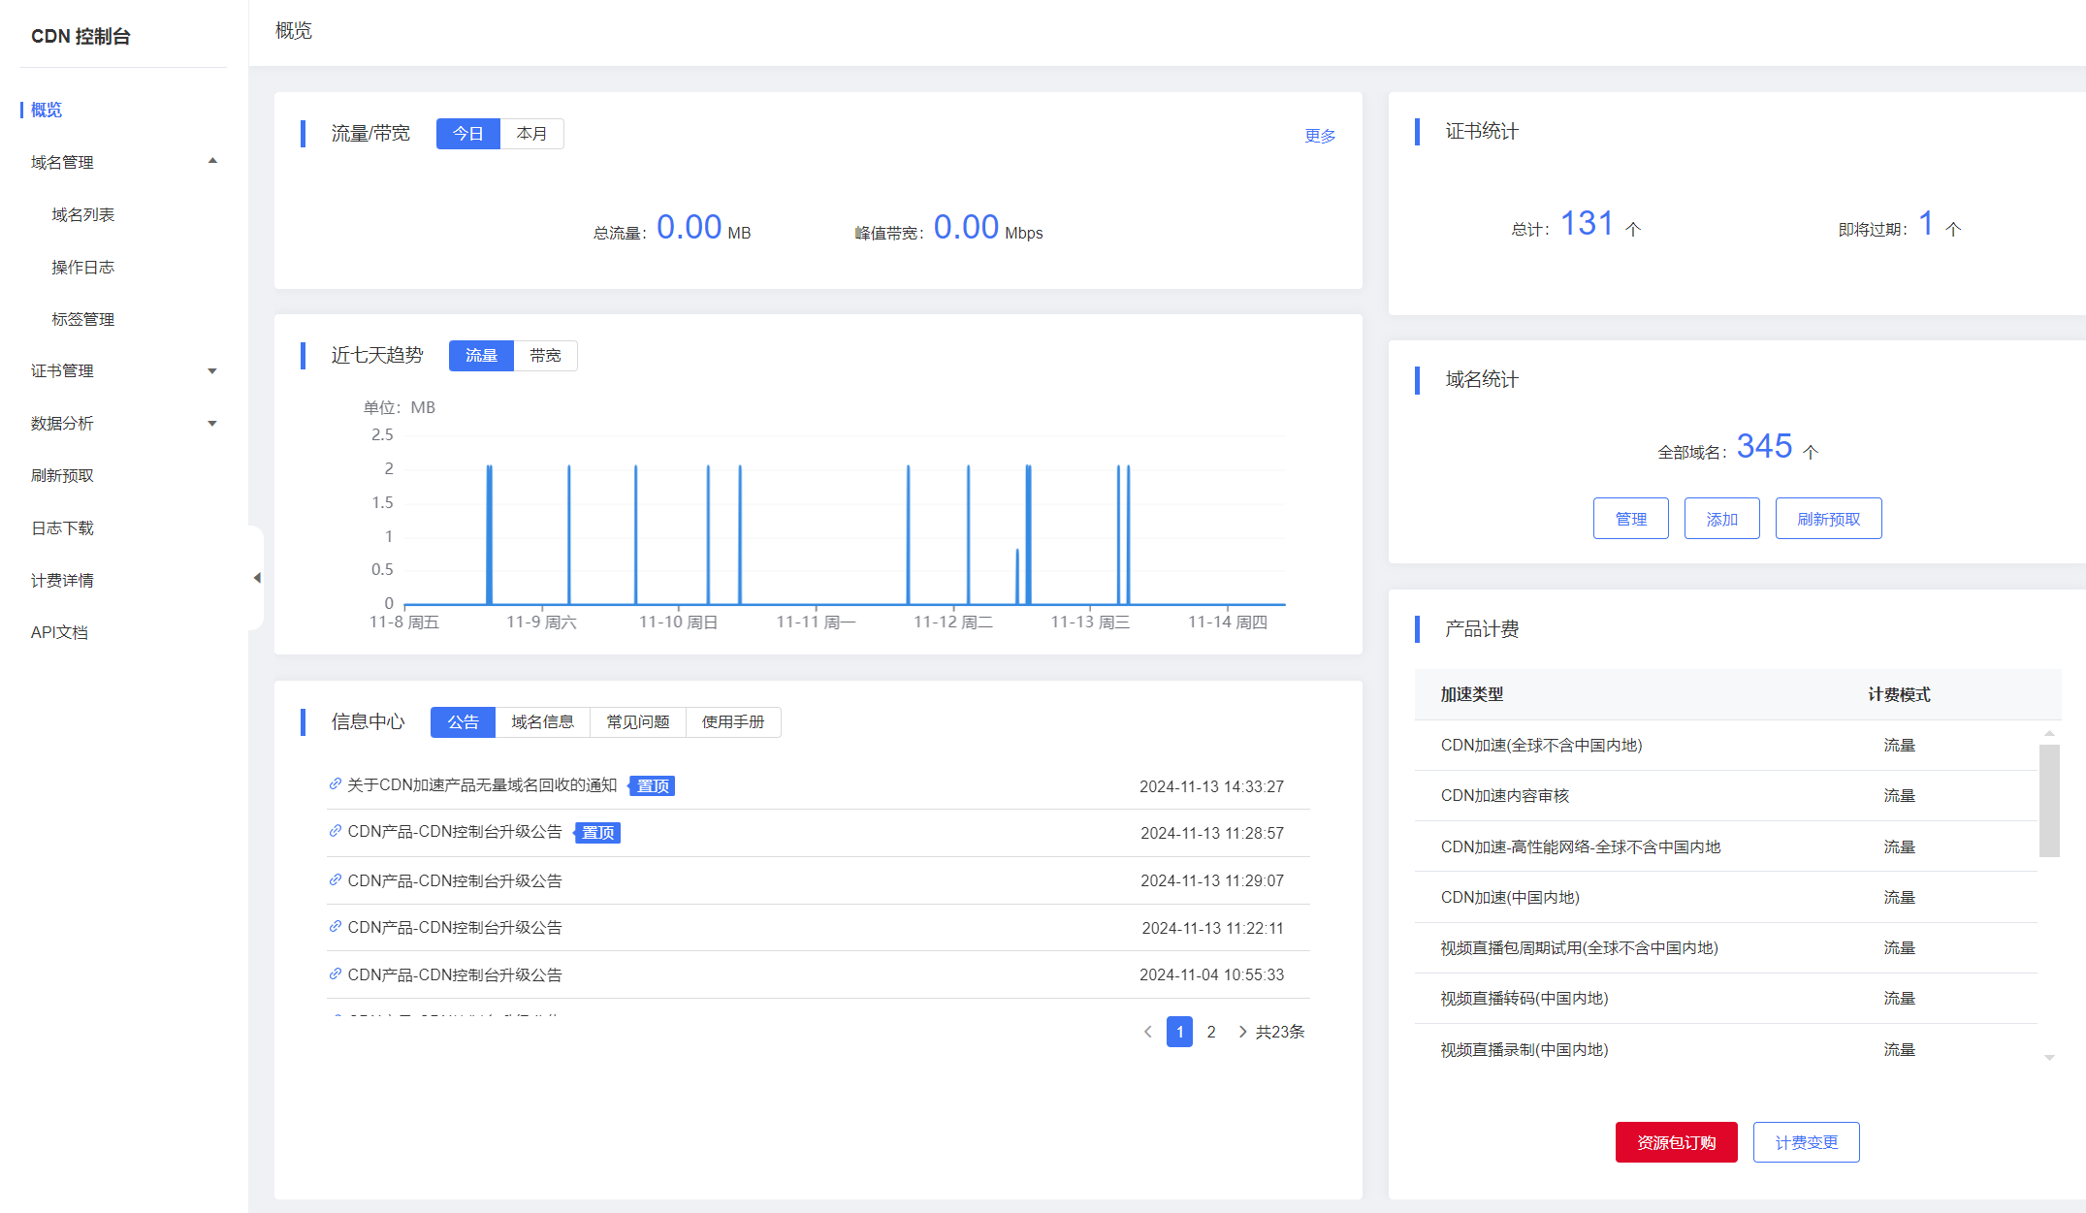Screen dimensions: 2086x1213
Task: Click the 管理 button under 域名统计
Action: [1631, 519]
